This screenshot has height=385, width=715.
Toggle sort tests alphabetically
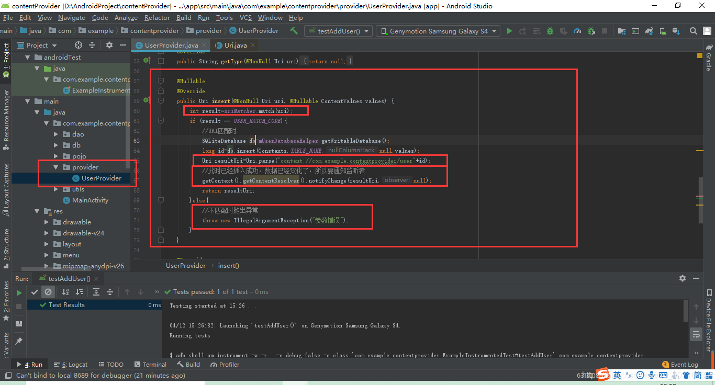click(65, 292)
